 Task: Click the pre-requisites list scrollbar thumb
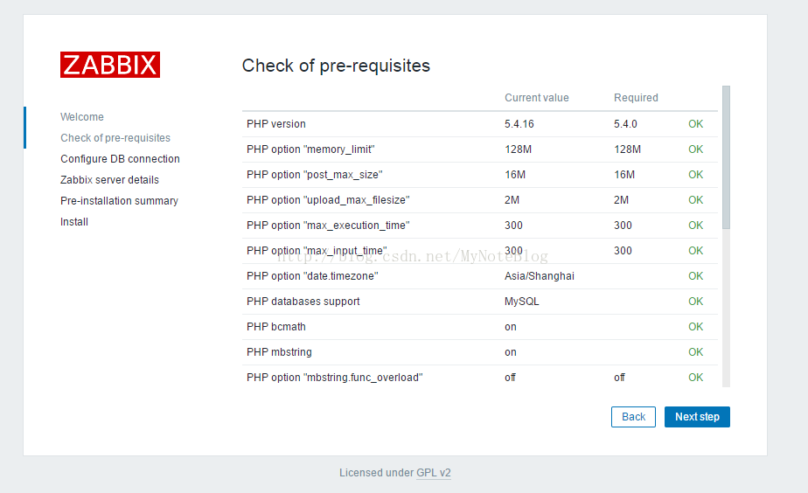tap(726, 157)
